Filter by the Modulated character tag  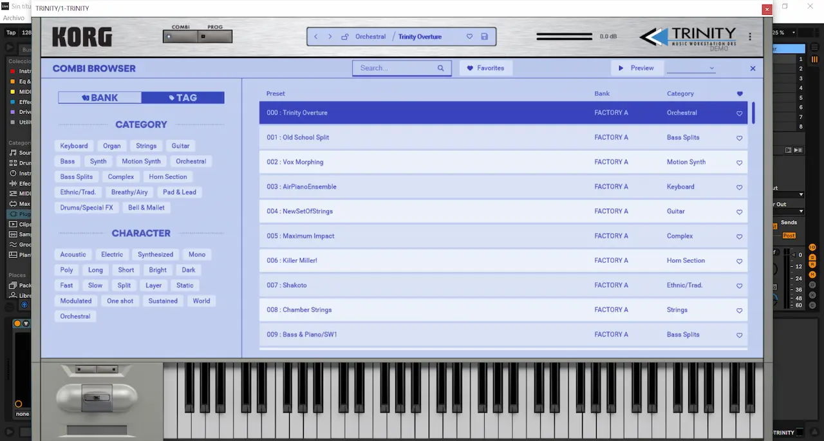pos(76,301)
